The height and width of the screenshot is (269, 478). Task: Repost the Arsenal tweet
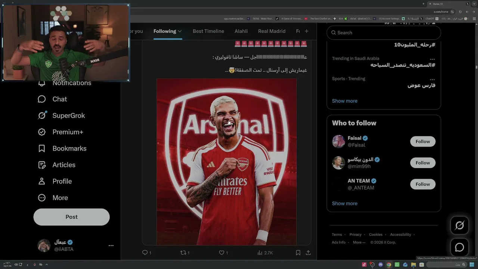pyautogui.click(x=185, y=253)
